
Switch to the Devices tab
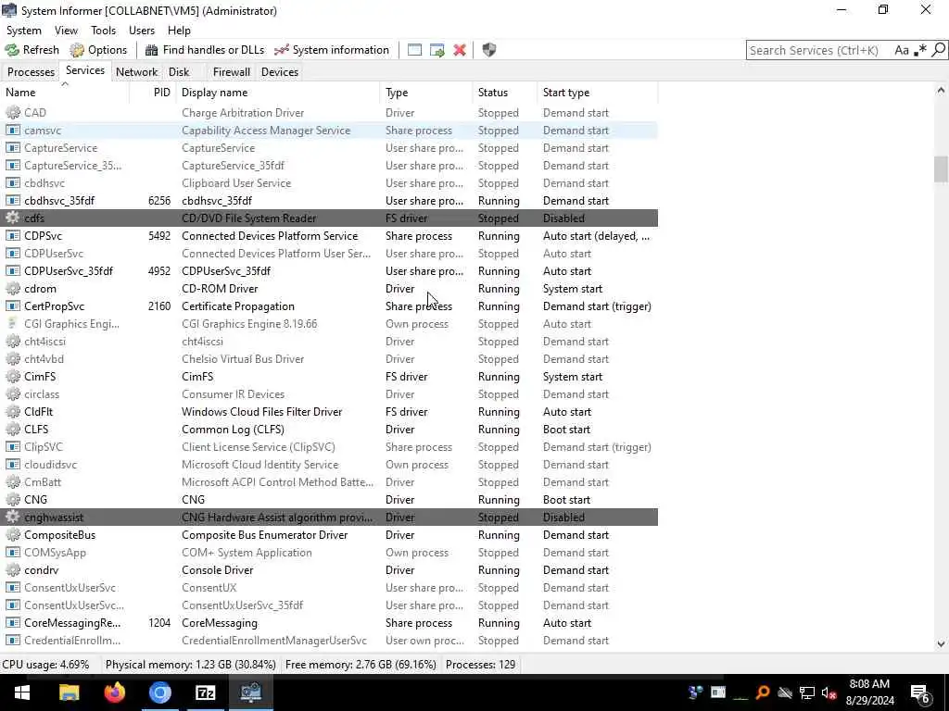[x=280, y=72]
